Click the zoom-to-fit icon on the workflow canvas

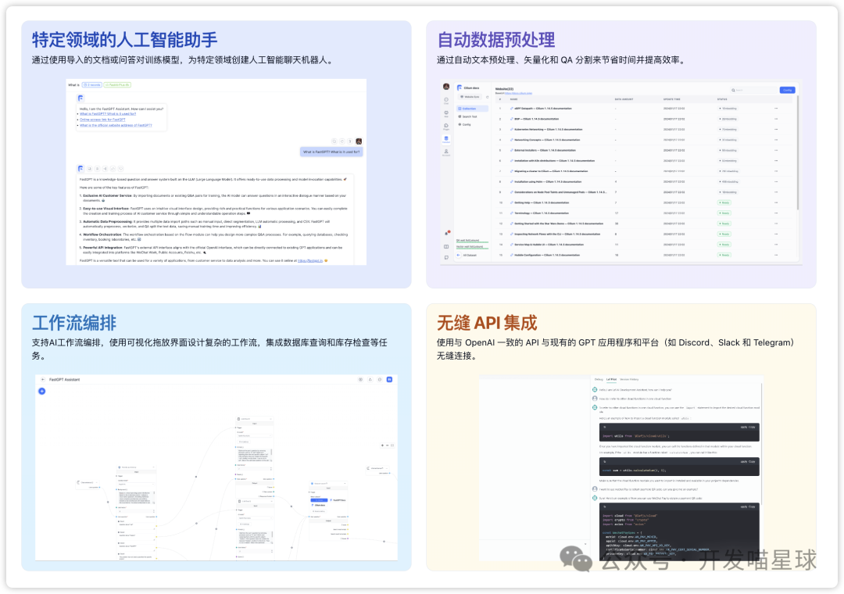(392, 445)
